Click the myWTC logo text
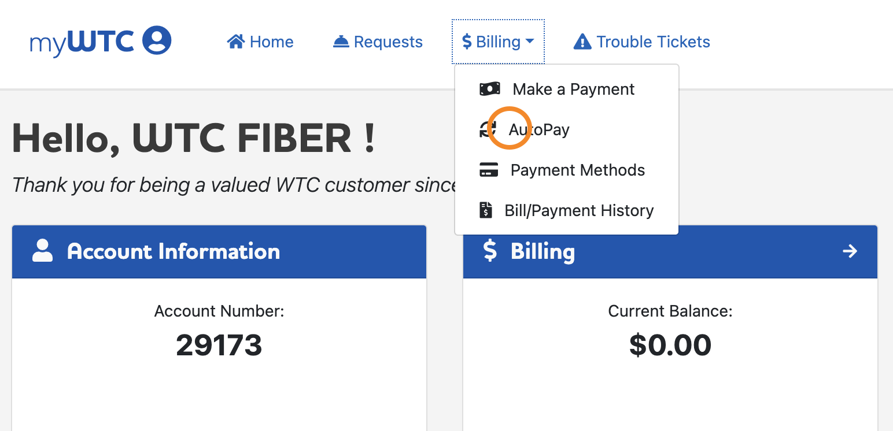The height and width of the screenshot is (431, 893). pos(82,42)
